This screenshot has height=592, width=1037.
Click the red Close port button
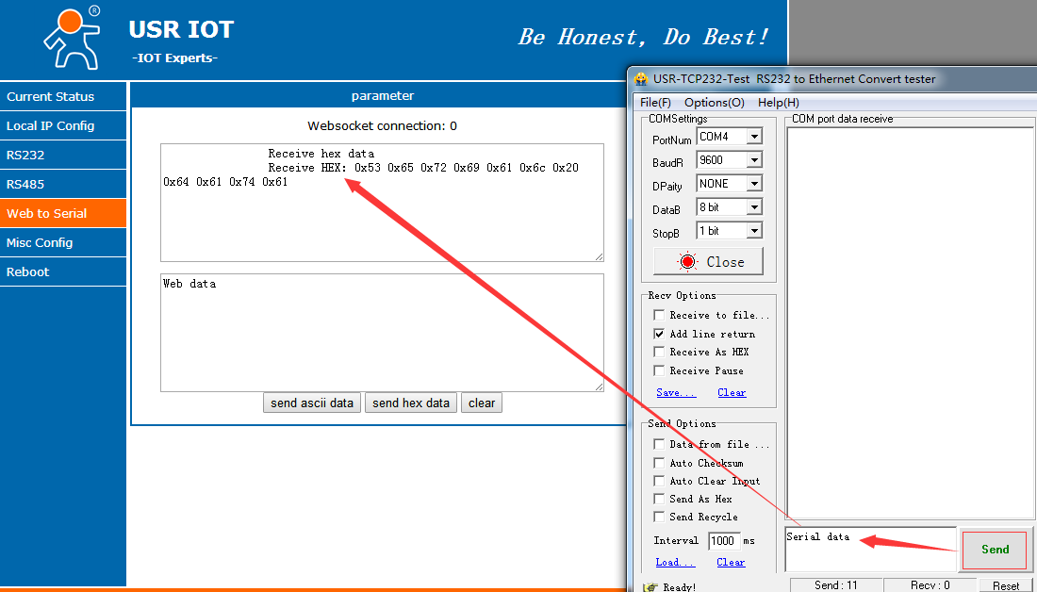pyautogui.click(x=708, y=261)
